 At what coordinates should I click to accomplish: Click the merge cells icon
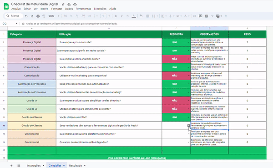click(x=154, y=16)
